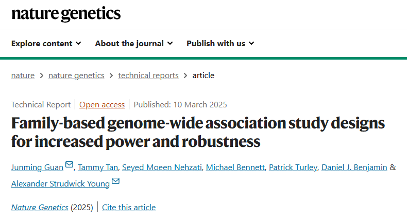This screenshot has height=224, width=407.
Task: Open author Alexander Strudwick Young
Action: [x=60, y=184]
